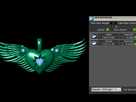This screenshot has width=136, height=102.
Task: Click the green button on Heart row
Action: click(135, 38)
